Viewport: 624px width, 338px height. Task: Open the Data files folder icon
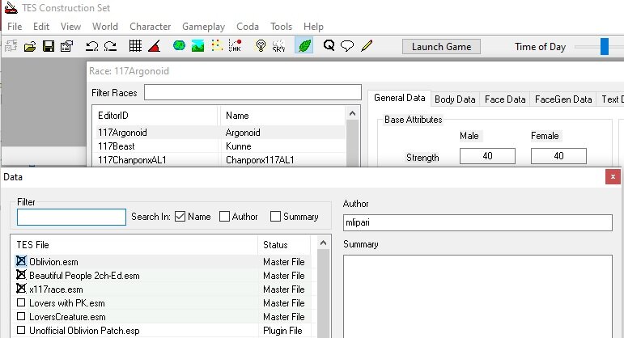(x=30, y=46)
